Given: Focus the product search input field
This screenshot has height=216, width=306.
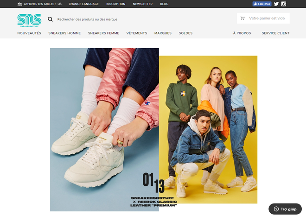Looking at the screenshot, I should click(87, 19).
